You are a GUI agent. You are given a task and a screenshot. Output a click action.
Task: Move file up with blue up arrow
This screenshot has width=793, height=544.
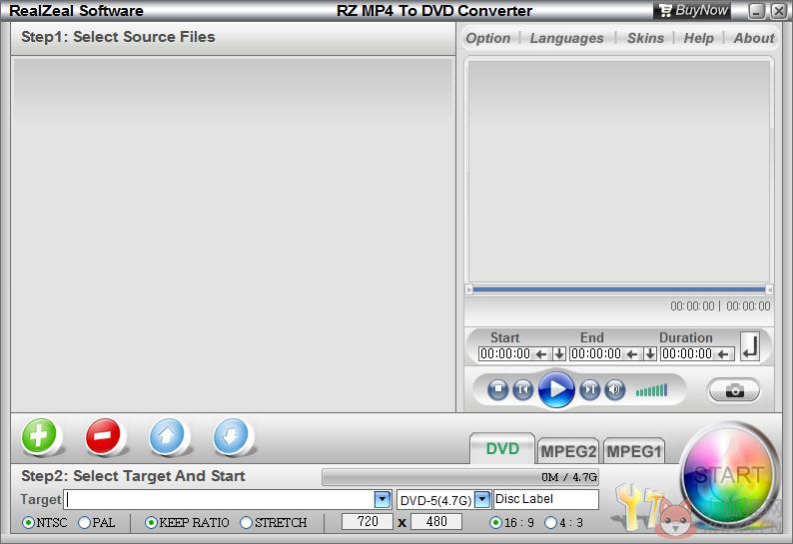point(167,436)
